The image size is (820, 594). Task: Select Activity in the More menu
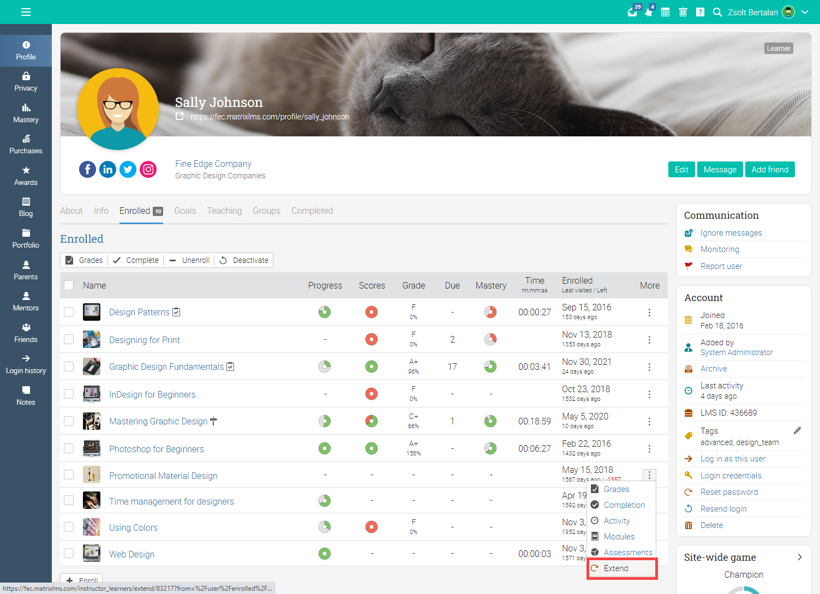click(x=622, y=521)
